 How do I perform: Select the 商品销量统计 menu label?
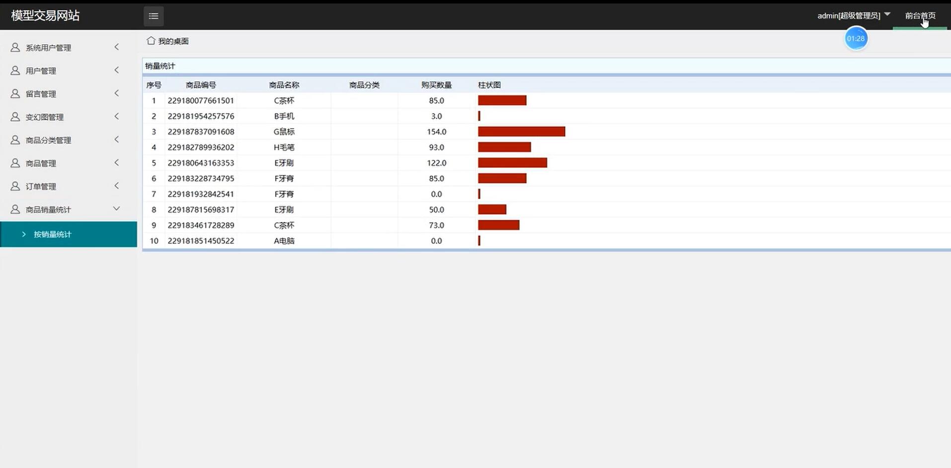pyautogui.click(x=48, y=210)
